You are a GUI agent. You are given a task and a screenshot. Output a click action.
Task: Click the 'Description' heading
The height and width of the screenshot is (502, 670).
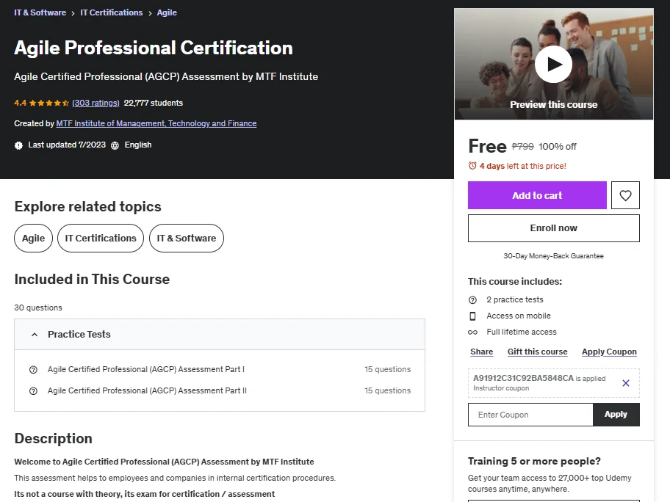(54, 439)
